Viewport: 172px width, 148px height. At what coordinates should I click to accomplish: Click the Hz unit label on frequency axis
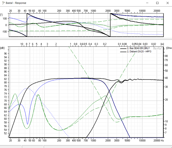click(162, 141)
